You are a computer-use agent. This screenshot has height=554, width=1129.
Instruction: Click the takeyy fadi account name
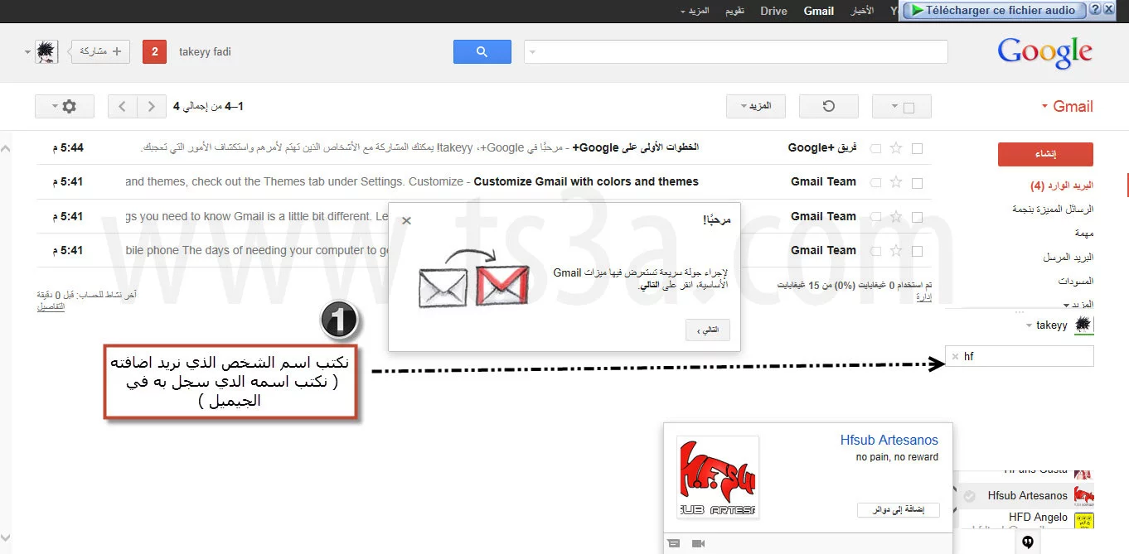click(205, 52)
